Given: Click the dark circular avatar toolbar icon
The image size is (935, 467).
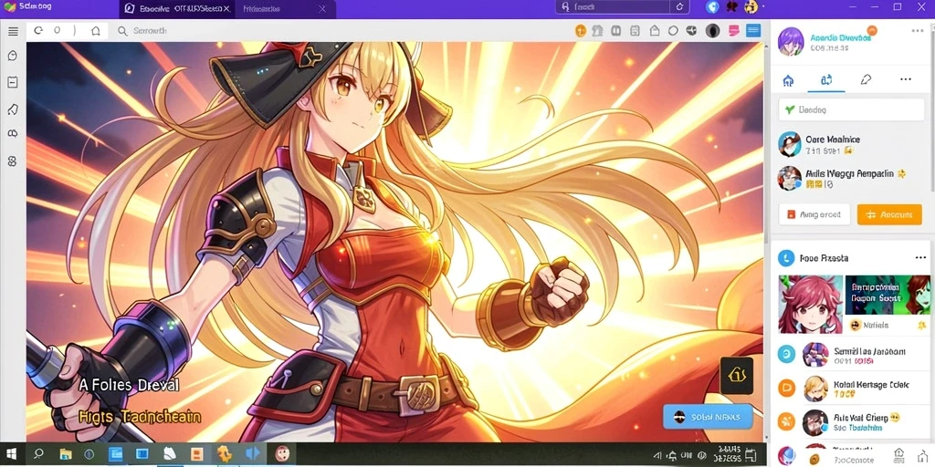Looking at the screenshot, I should pyautogui.click(x=712, y=30).
